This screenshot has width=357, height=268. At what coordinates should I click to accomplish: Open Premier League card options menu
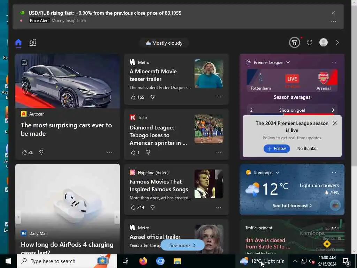[334, 62]
